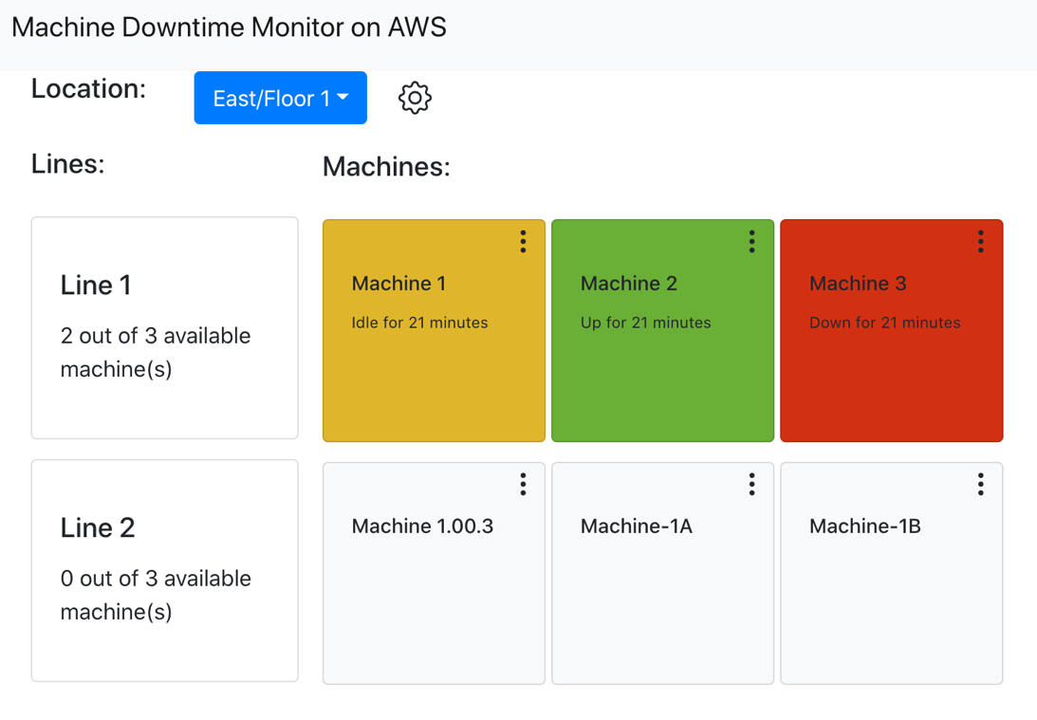The image size is (1037, 720).
Task: Open the settings gear icon
Action: (415, 98)
